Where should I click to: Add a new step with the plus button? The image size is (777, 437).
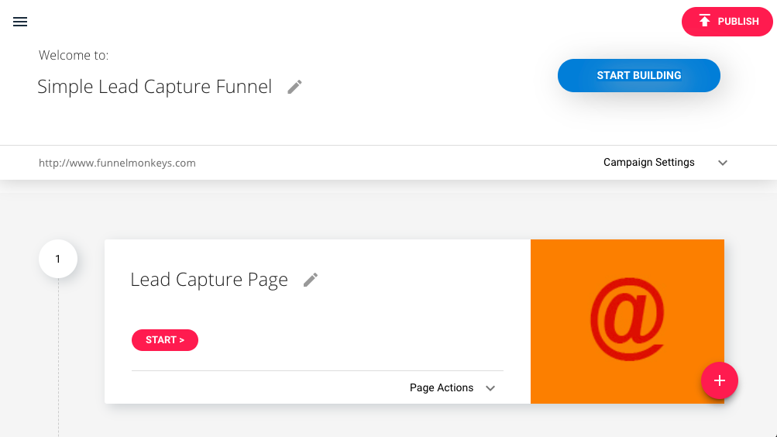pos(720,380)
